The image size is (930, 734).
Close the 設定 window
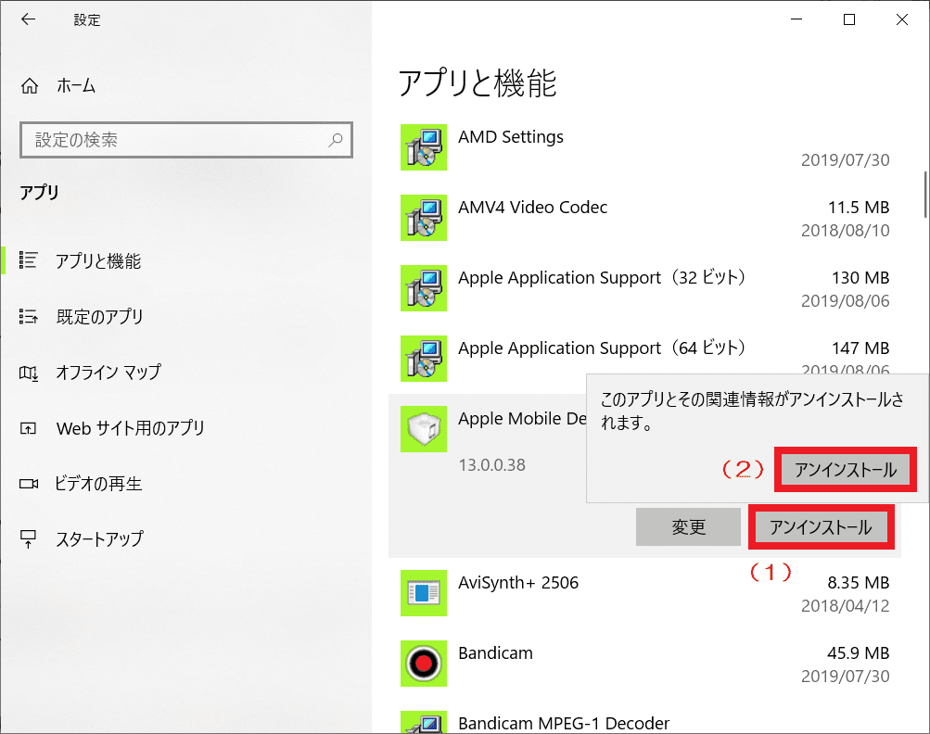pyautogui.click(x=902, y=19)
